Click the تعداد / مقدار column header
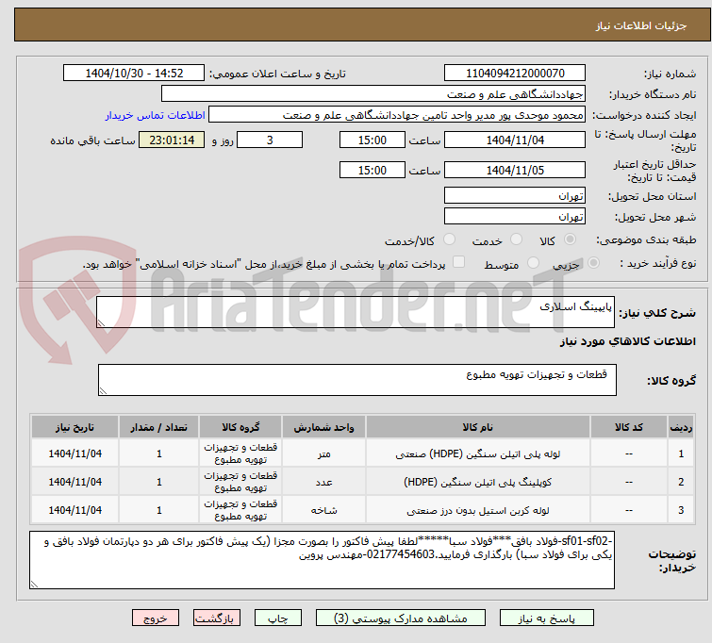Viewport: 712px width, 643px height. (x=159, y=427)
